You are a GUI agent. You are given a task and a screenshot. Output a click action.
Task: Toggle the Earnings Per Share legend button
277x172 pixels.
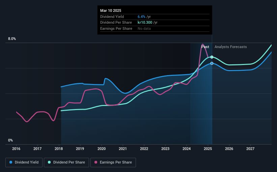(x=113, y=163)
